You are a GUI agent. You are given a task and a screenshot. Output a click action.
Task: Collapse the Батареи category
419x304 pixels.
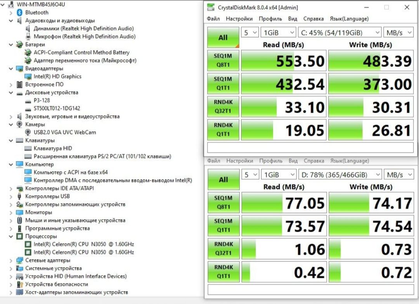pyautogui.click(x=11, y=45)
